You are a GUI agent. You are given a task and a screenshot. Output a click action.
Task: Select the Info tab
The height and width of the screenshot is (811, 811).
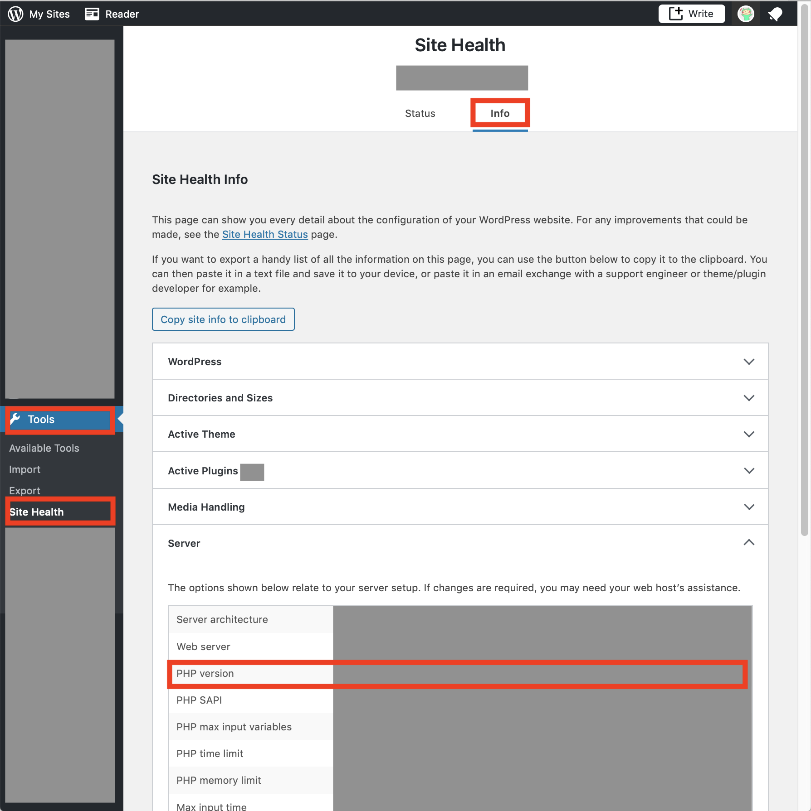click(x=500, y=113)
